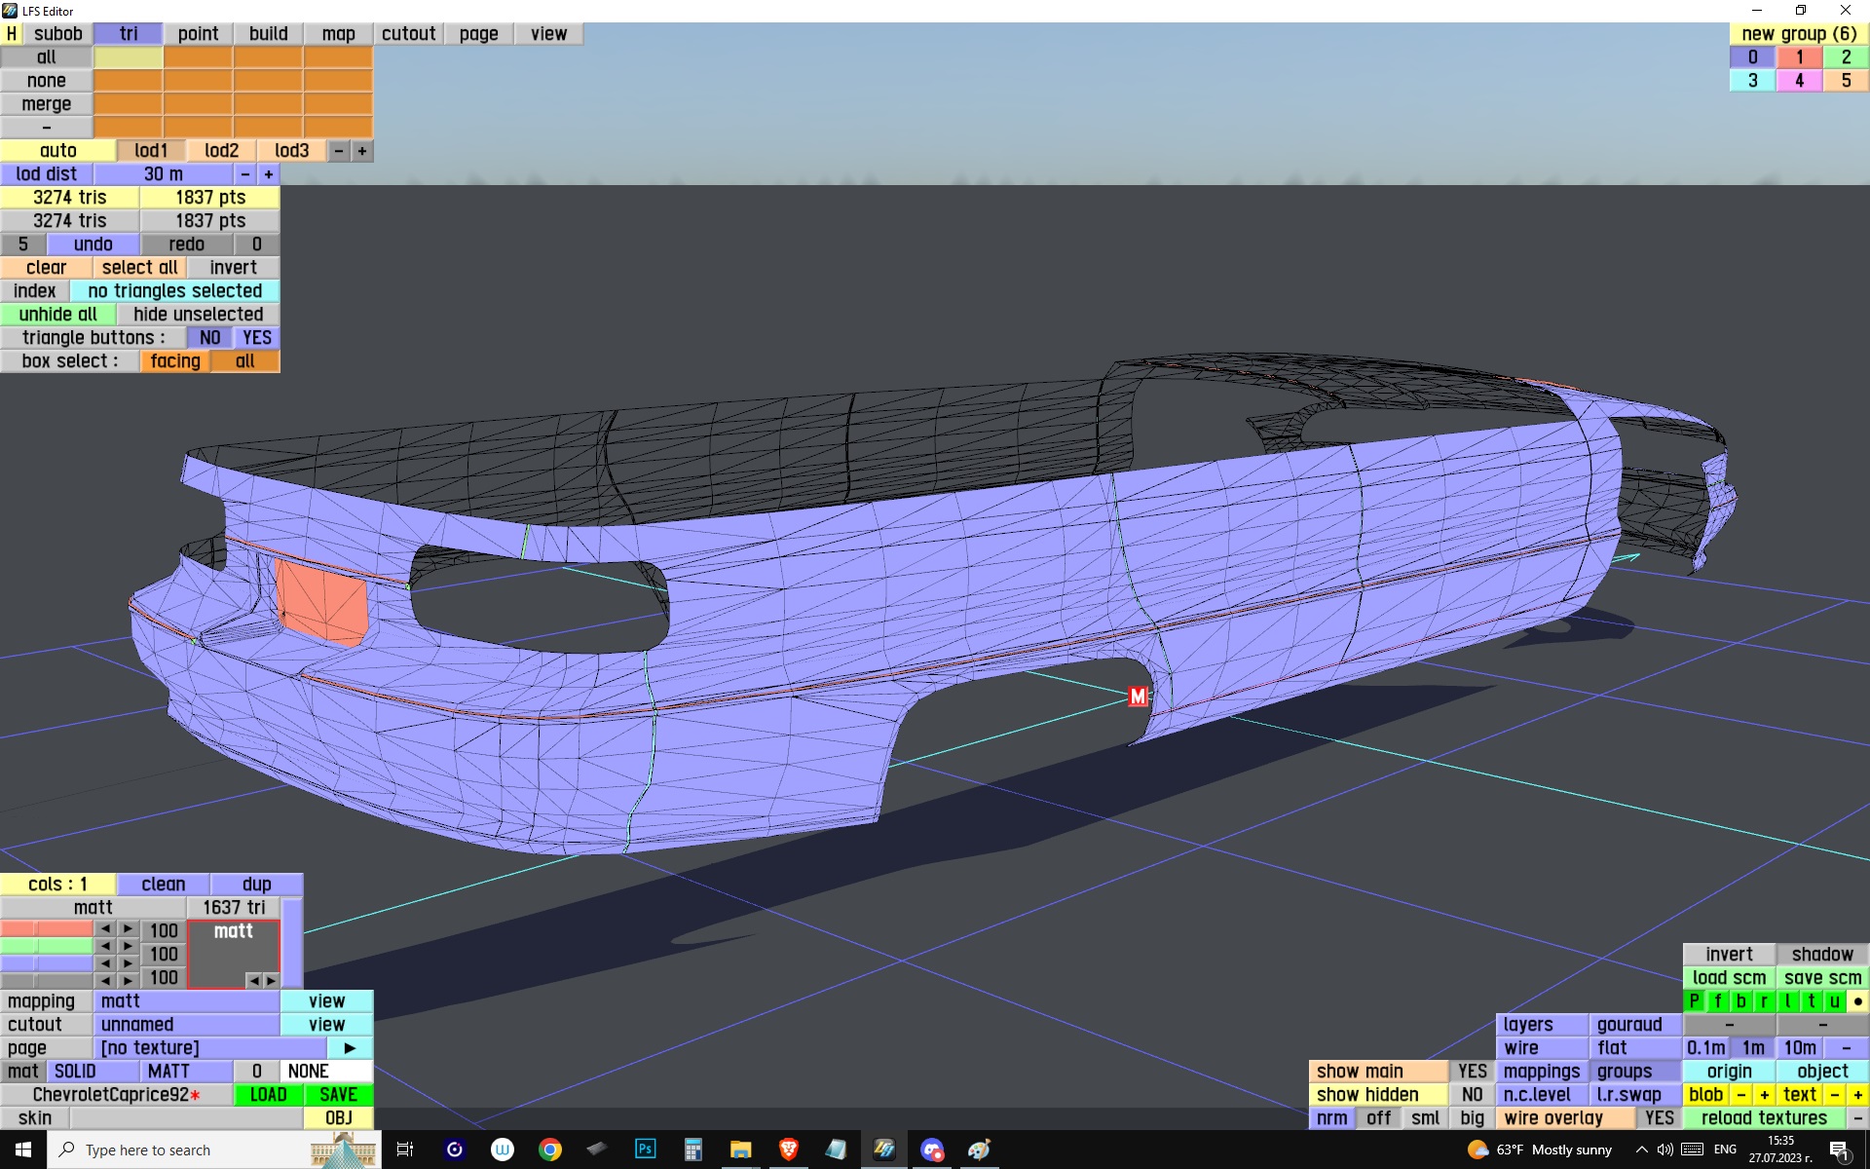Click the red M marker in viewport

[x=1138, y=697]
